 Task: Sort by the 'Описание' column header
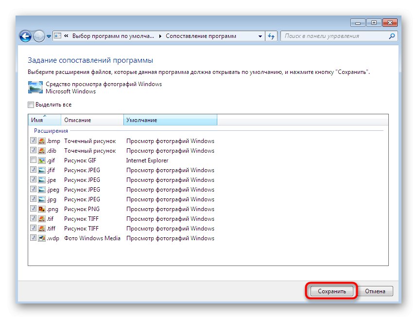tap(92, 120)
